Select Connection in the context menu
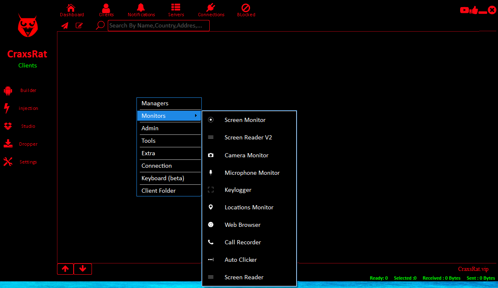Viewport: 498px width, 288px height. tap(169, 166)
